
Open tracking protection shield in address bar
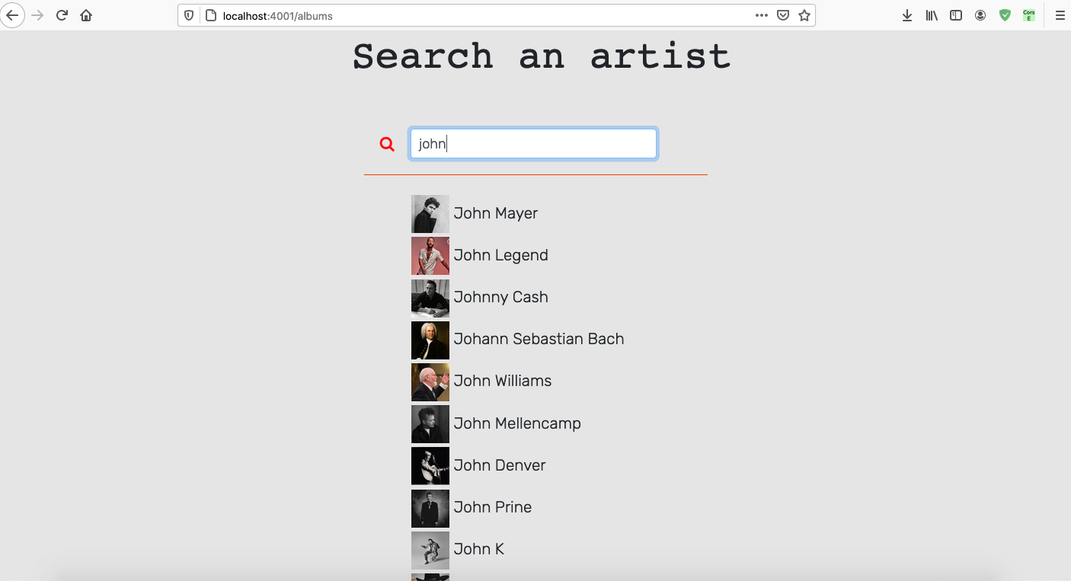[x=190, y=15]
